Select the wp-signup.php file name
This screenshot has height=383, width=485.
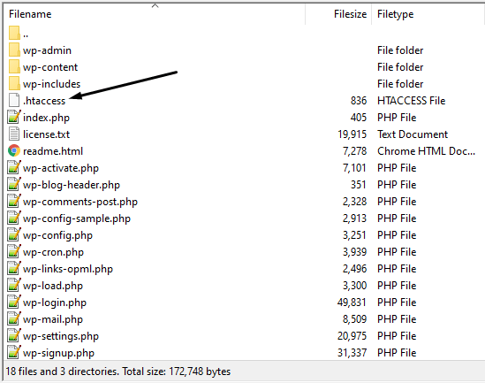point(58,353)
